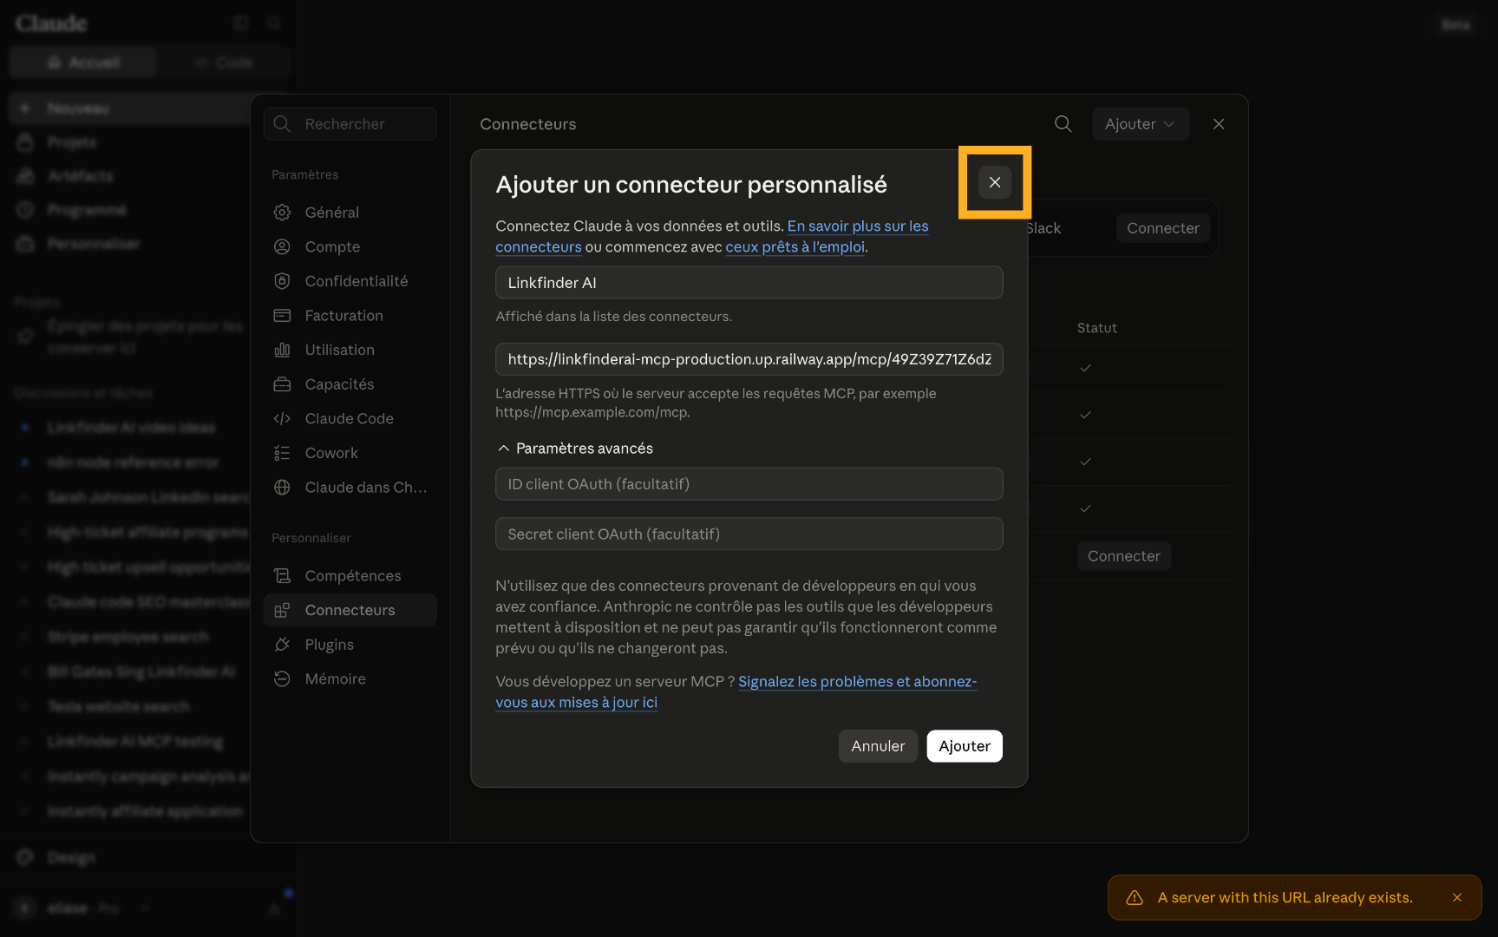
Task: Click the warning icon in the error toast
Action: point(1135,898)
